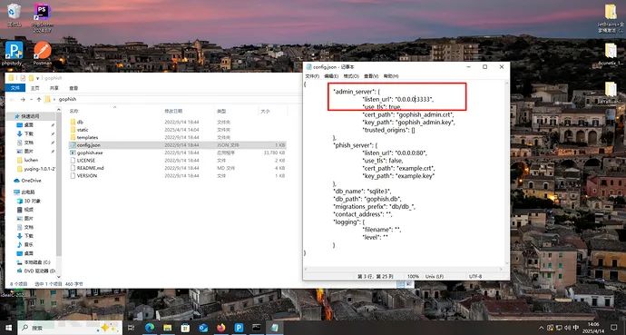
Task: Open Task View on the taskbar
Action: (131, 328)
